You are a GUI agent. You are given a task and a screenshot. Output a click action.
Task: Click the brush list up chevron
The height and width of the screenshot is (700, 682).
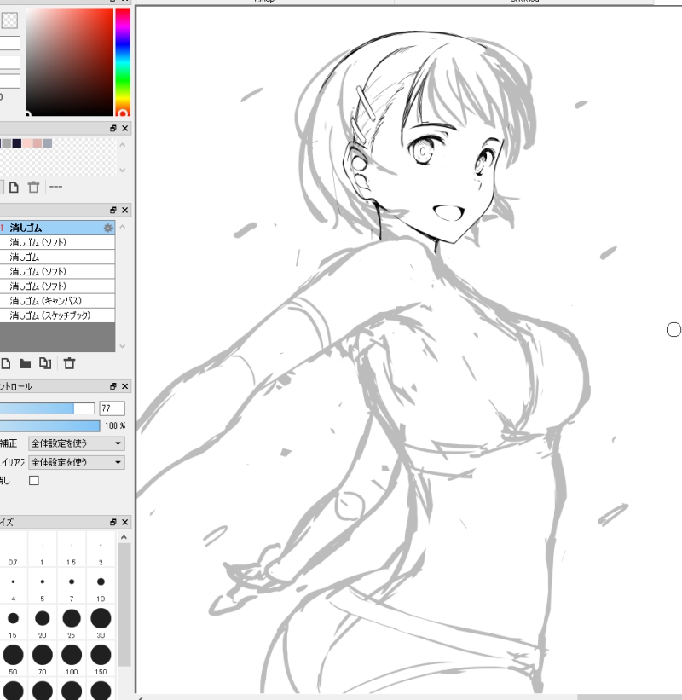click(123, 227)
